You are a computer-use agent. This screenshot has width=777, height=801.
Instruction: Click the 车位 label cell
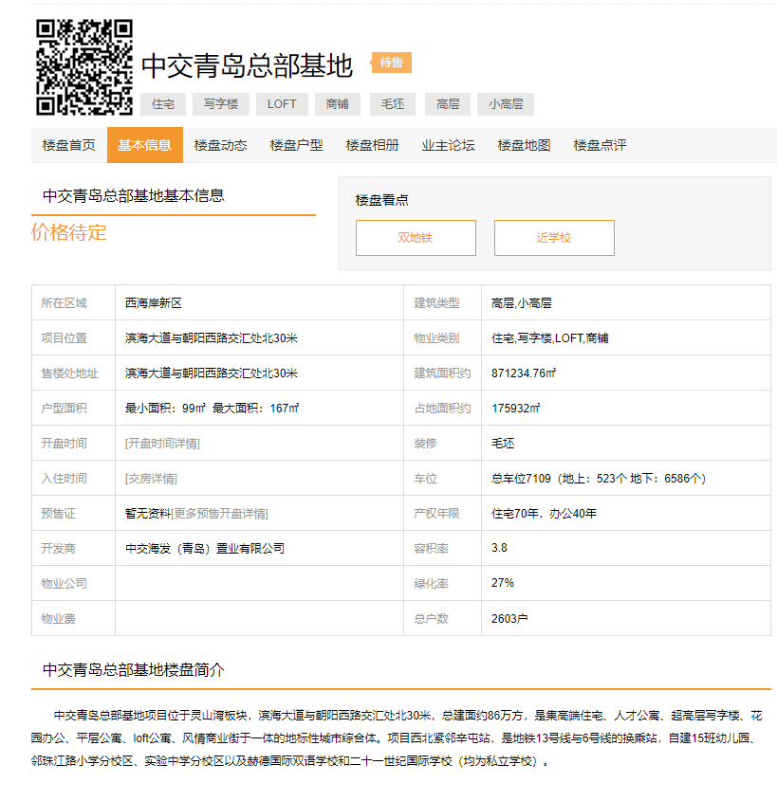pyautogui.click(x=443, y=479)
